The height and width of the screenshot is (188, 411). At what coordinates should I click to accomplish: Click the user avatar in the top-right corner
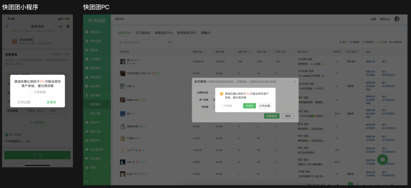point(397,19)
